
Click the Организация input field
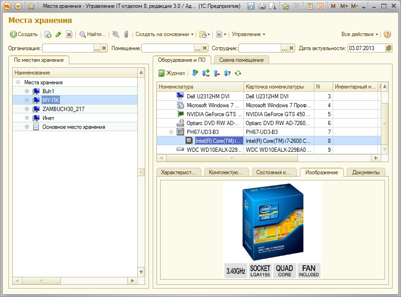68,48
